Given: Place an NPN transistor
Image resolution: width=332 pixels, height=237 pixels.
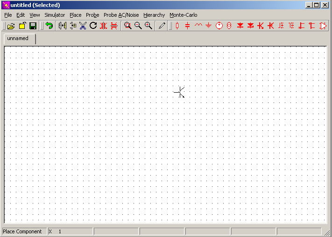Looking at the screenshot, I should click(261, 26).
